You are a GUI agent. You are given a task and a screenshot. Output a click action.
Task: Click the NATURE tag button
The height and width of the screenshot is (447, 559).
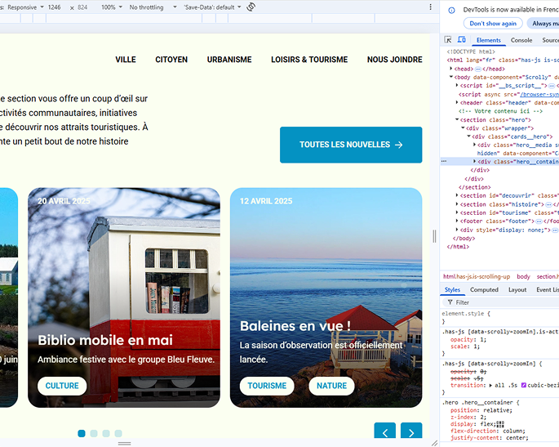click(331, 386)
